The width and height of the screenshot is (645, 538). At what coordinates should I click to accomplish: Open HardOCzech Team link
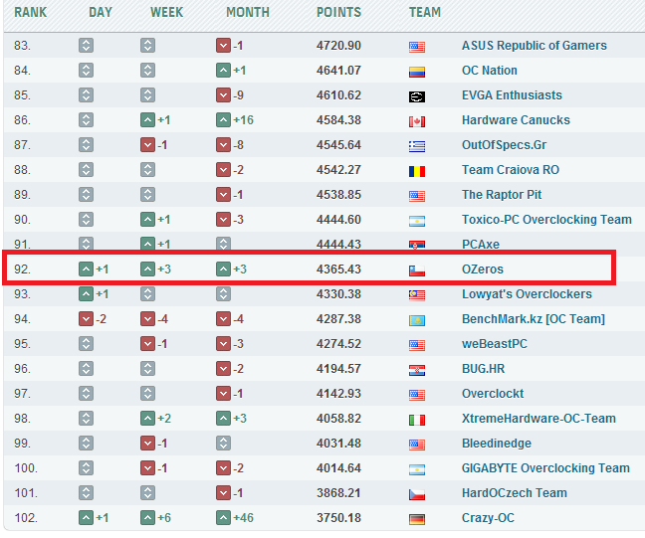pos(515,493)
